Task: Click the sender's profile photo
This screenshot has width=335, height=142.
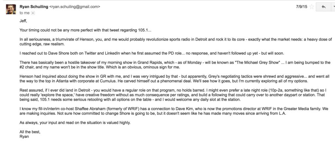Action: (11, 9)
